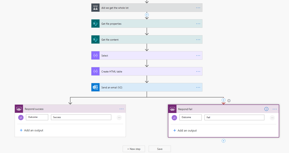
Task: Click the PowerApps icon on Respond success
Action: (x=19, y=109)
